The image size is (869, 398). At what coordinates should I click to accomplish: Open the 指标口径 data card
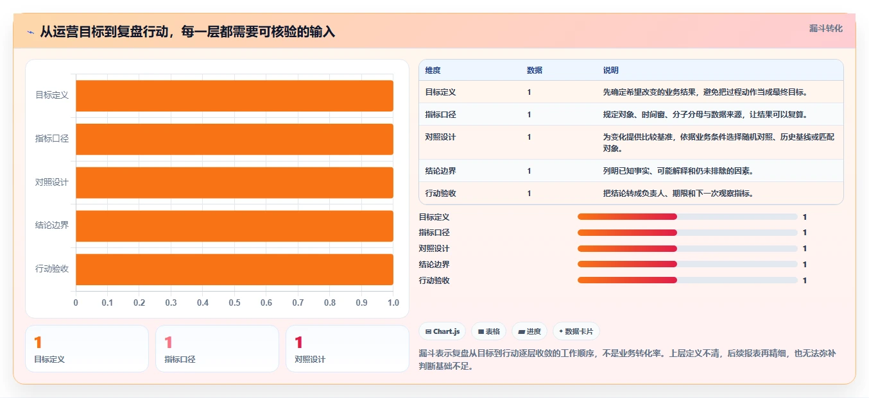[x=217, y=349]
